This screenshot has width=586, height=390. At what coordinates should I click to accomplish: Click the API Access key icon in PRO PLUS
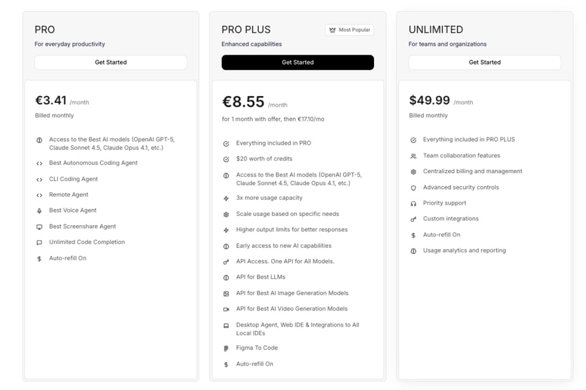[x=226, y=262]
